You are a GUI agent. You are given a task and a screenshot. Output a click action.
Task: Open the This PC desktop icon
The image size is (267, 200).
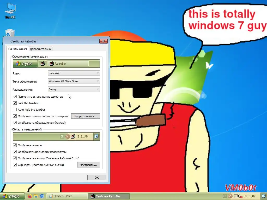[x=10, y=11]
